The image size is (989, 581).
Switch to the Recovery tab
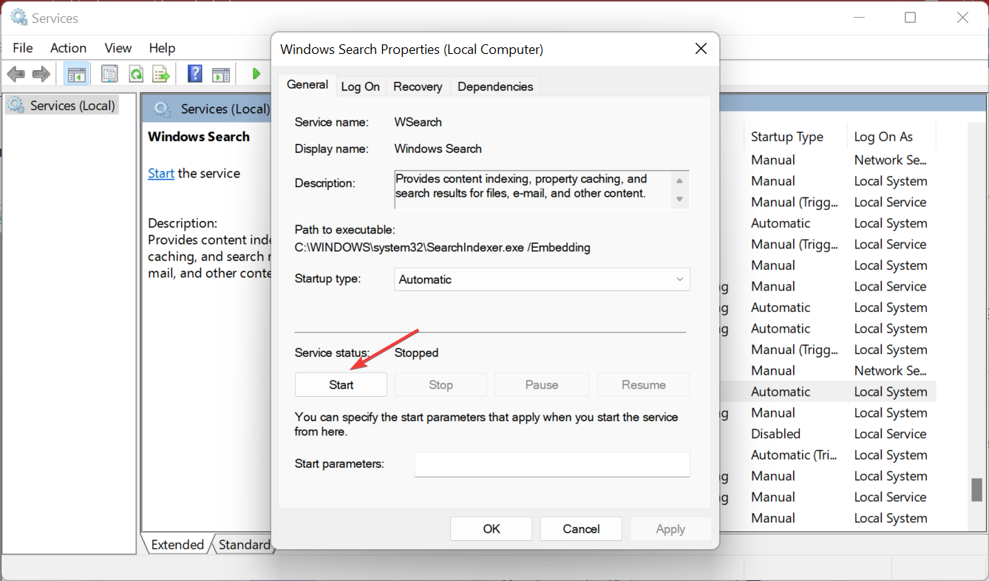tap(418, 86)
